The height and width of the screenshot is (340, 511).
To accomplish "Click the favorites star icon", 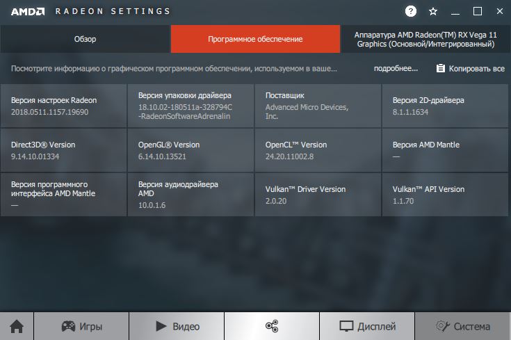I will 432,12.
